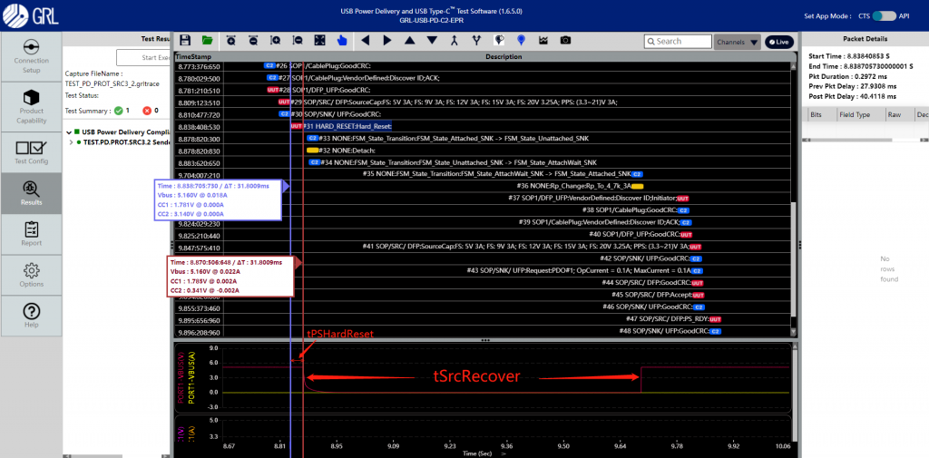Select event #36 Rp_Change Rp_To_4_7k_3A row

483,186
